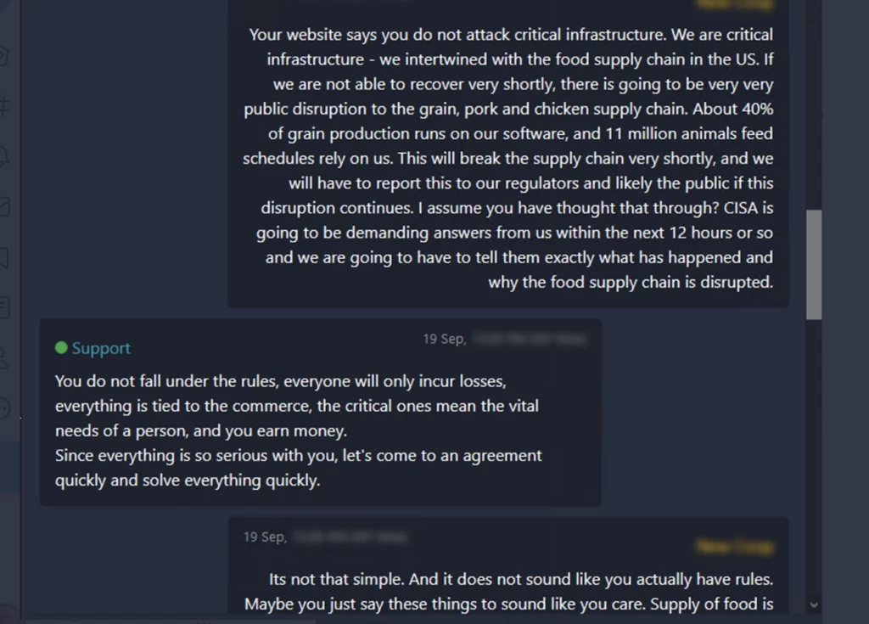Image resolution: width=869 pixels, height=624 pixels.
Task: Open the lists icon in sidebar
Action: [x=4, y=306]
